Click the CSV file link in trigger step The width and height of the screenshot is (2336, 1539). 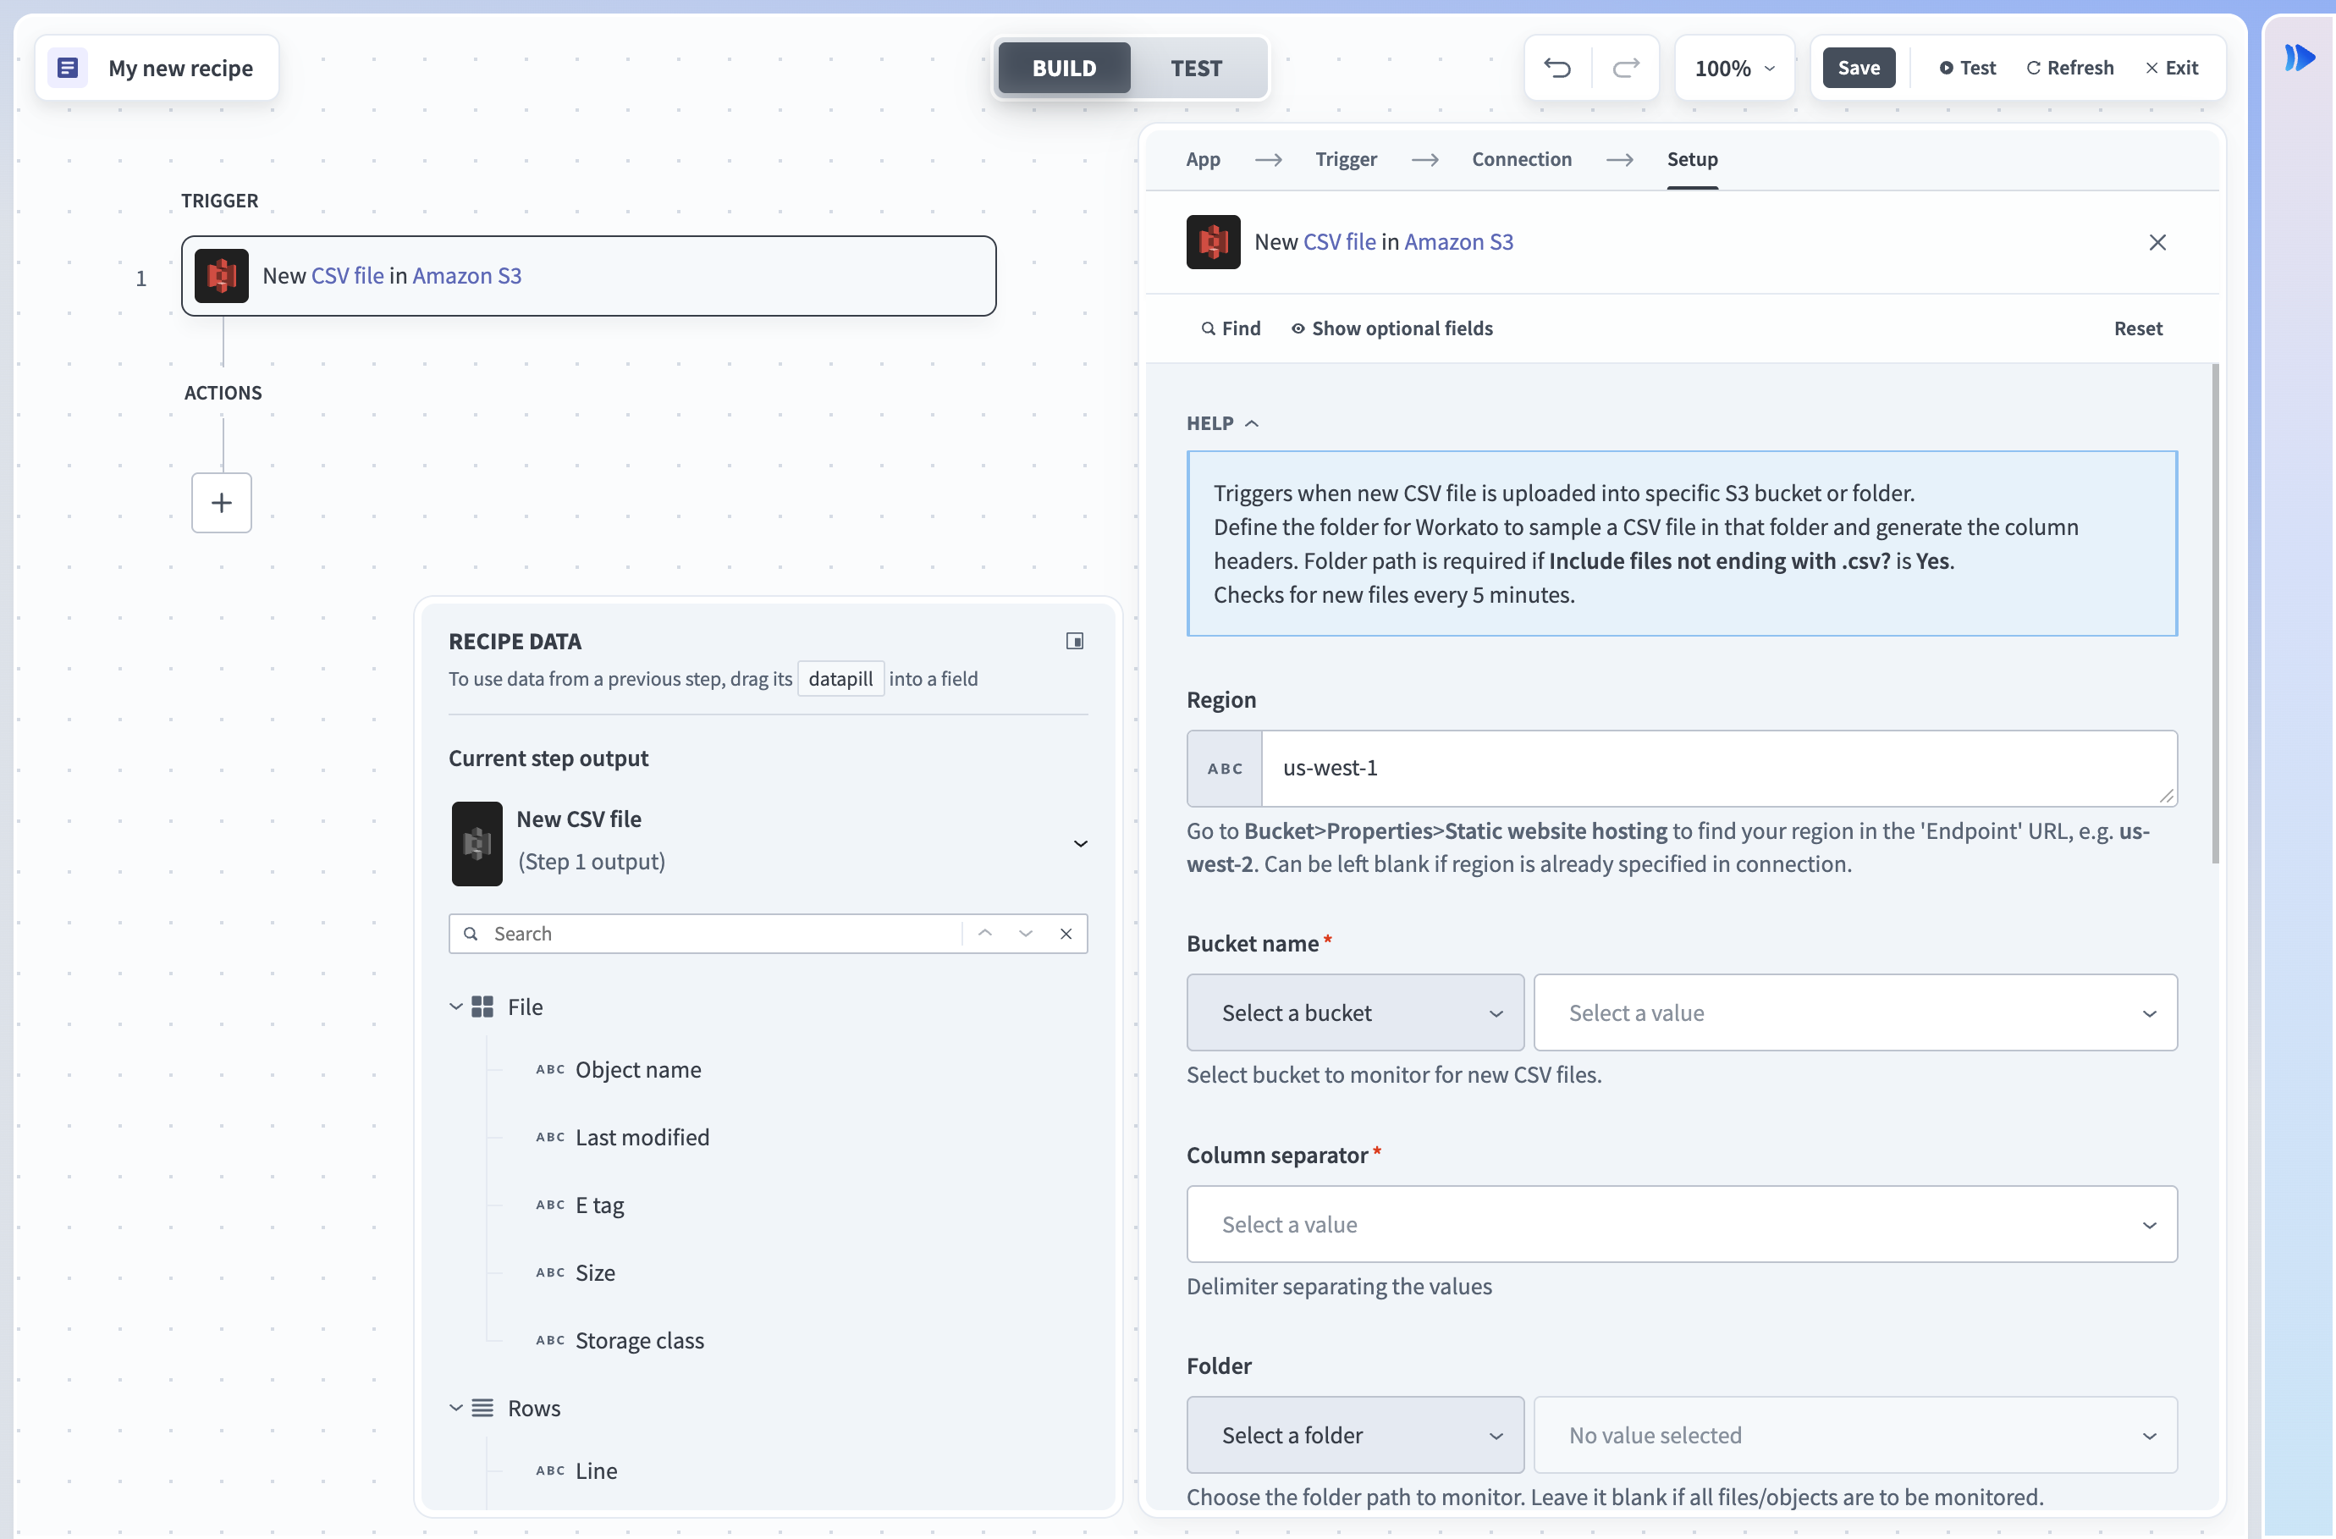tap(348, 276)
